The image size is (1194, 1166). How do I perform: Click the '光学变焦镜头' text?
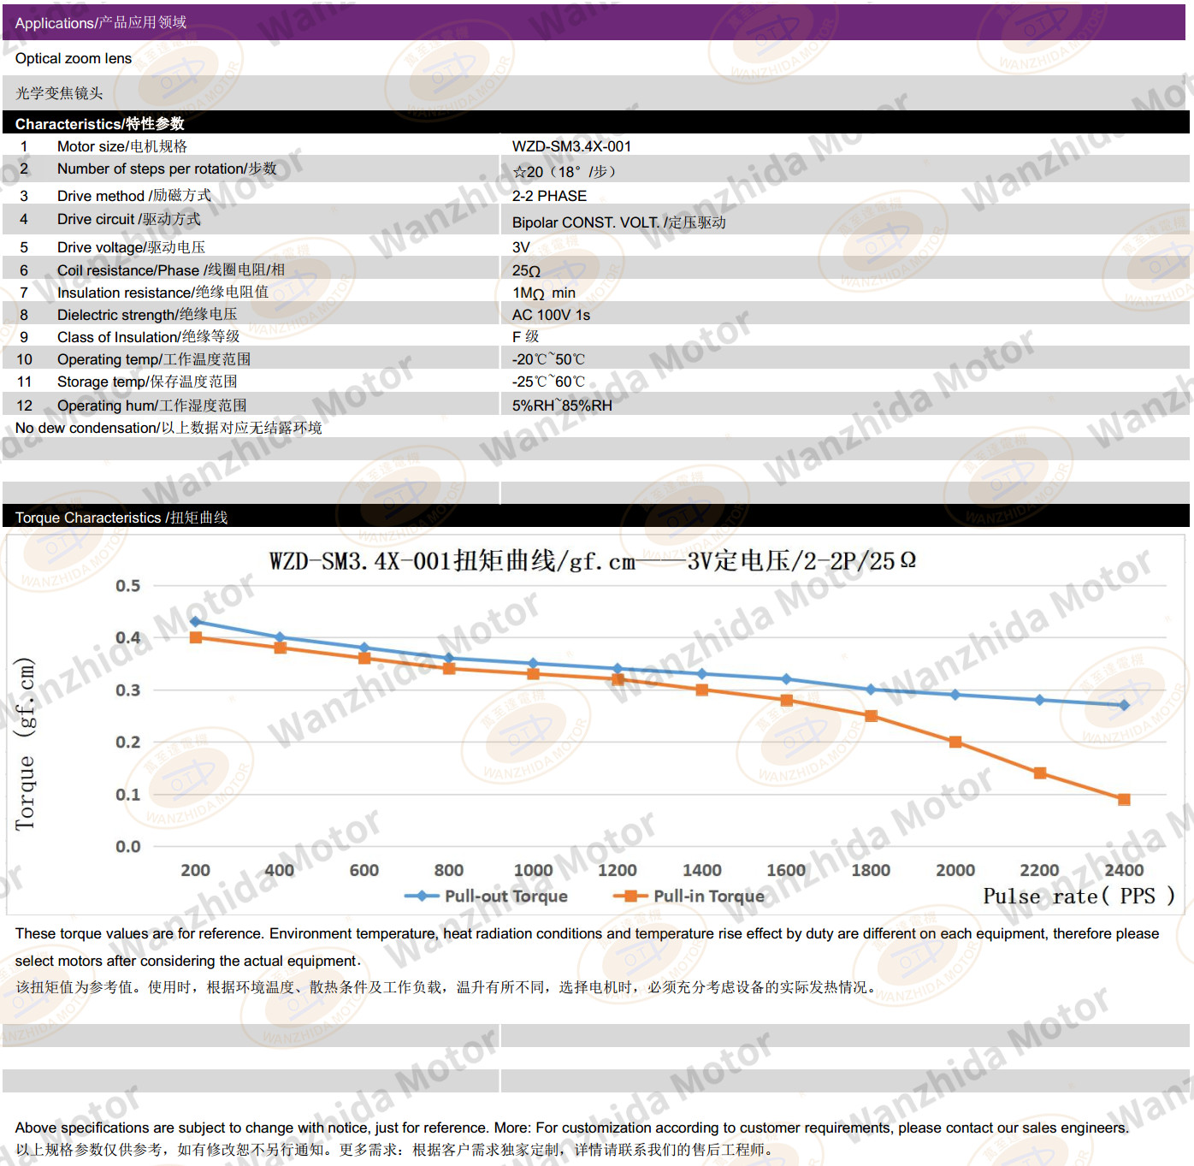click(59, 93)
